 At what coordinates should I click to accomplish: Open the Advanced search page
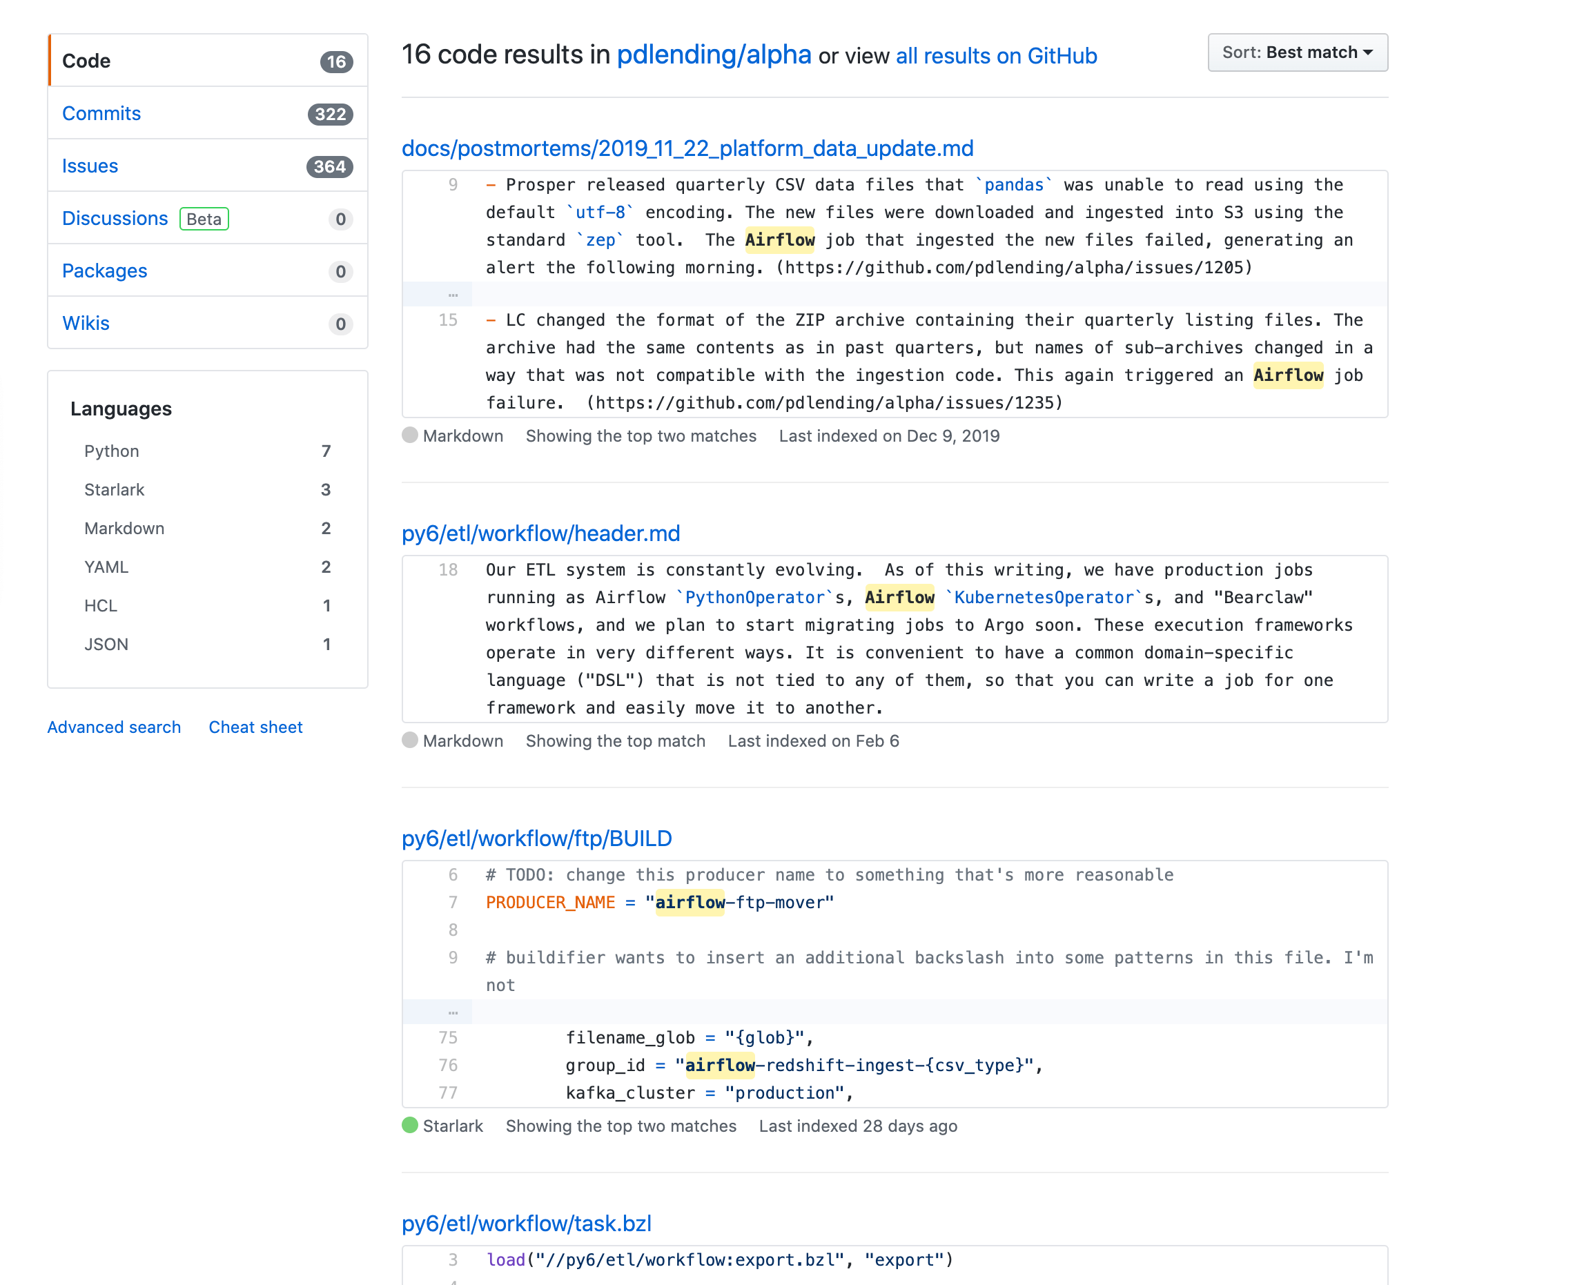114,727
